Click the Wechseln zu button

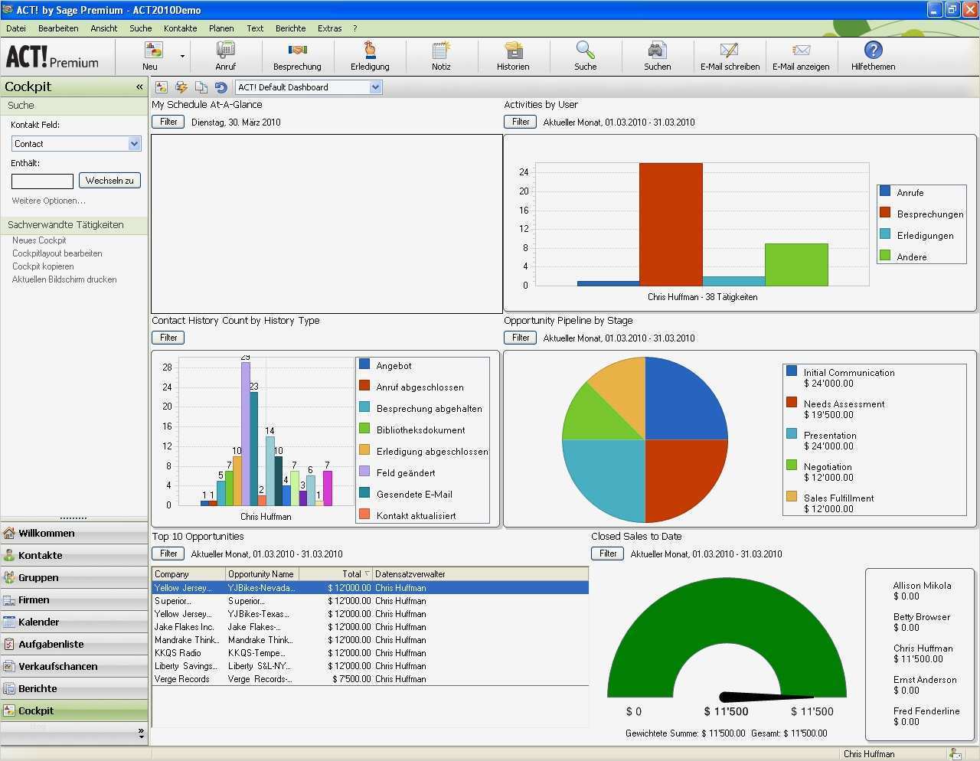[x=109, y=180]
